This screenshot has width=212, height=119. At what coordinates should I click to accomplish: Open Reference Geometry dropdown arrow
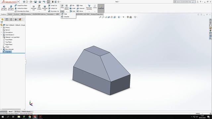point(89,12)
